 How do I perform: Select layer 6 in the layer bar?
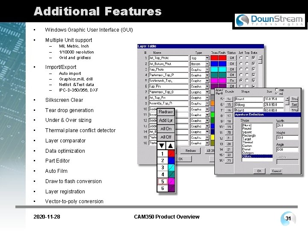tap(163, 188)
